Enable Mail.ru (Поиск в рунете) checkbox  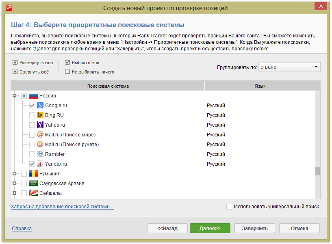click(x=32, y=144)
